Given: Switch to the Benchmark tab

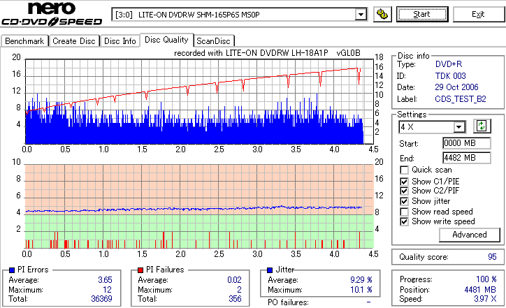Looking at the screenshot, I should coord(24,41).
